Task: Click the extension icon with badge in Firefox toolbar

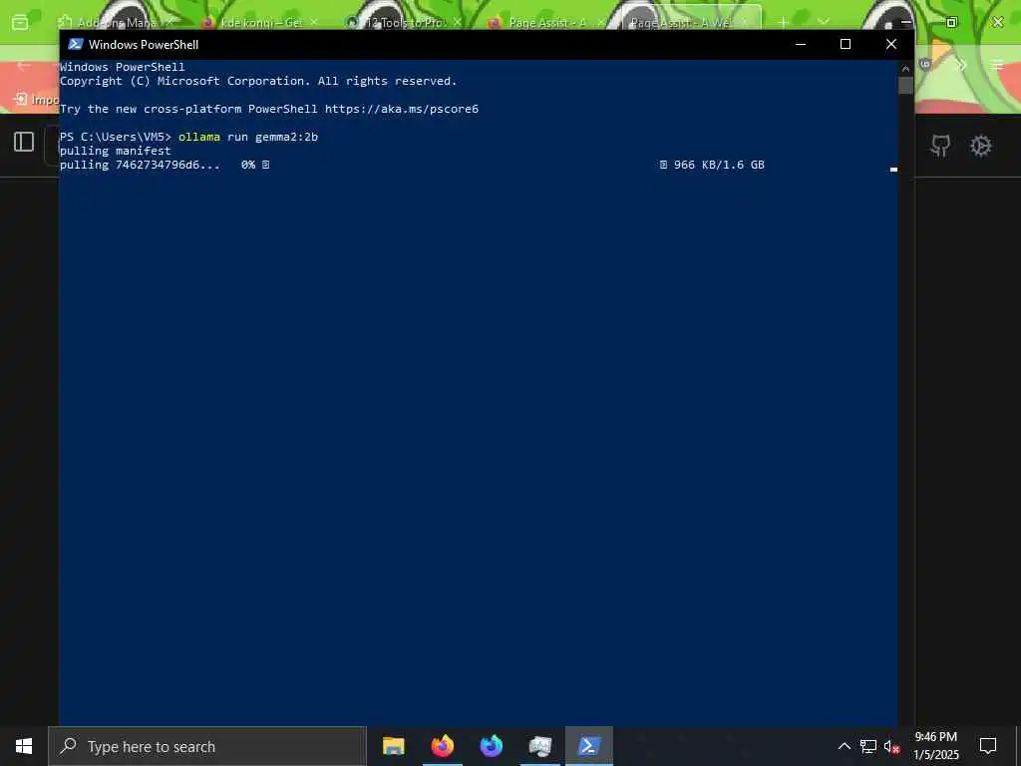Action: 925,64
